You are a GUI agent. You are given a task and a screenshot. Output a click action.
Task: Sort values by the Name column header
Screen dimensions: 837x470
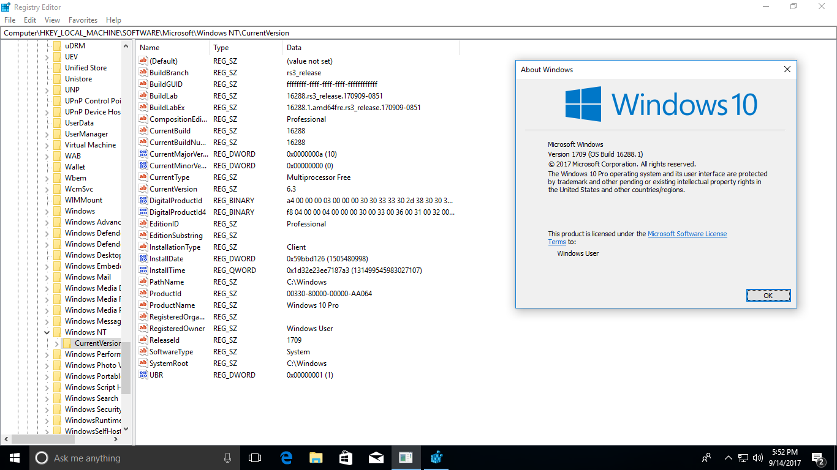[x=173, y=48]
